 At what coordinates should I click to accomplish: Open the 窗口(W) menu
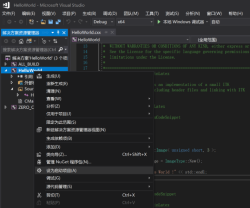(214, 14)
